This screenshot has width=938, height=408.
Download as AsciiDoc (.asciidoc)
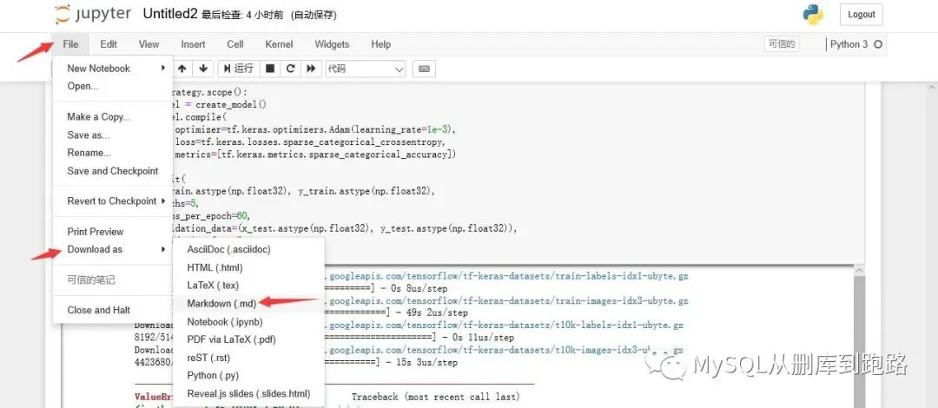point(248,249)
